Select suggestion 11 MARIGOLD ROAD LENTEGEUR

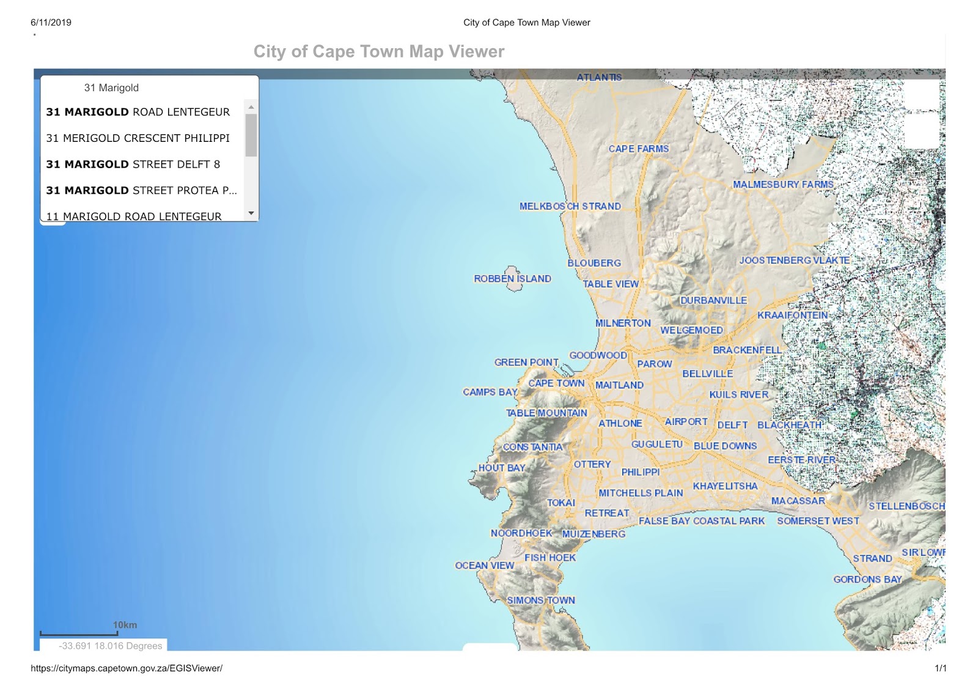133,216
